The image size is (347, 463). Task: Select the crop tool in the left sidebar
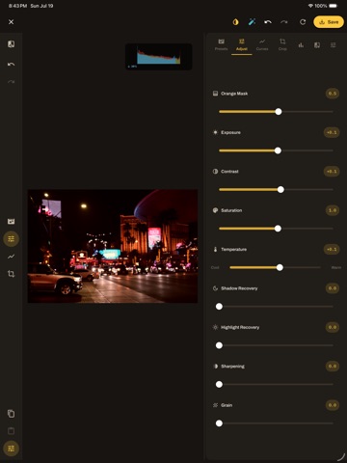11,274
